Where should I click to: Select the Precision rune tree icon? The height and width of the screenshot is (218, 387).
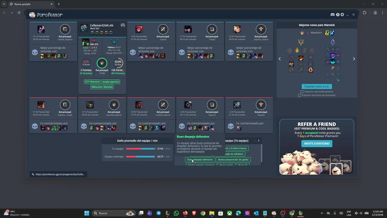point(301,42)
